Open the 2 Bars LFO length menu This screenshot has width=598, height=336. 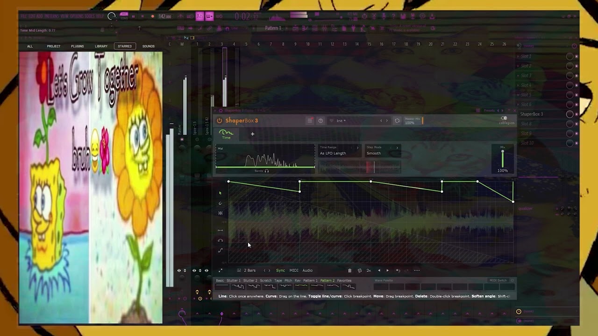246,270
